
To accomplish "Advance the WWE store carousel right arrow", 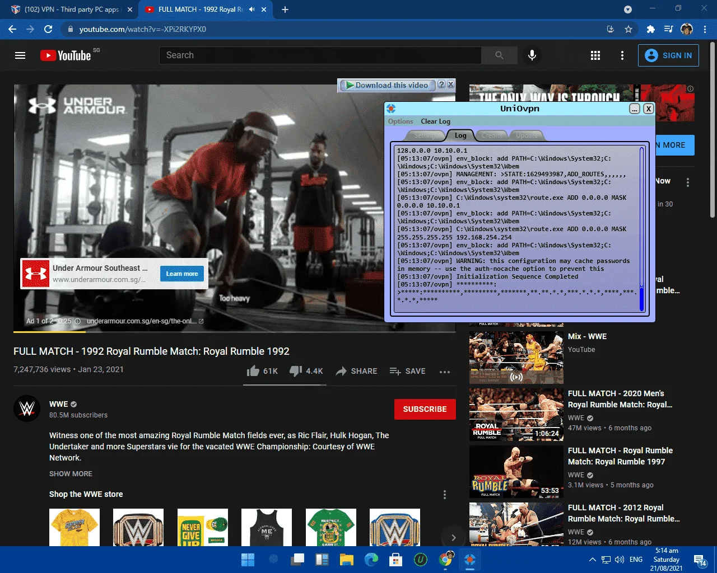I will (453, 538).
